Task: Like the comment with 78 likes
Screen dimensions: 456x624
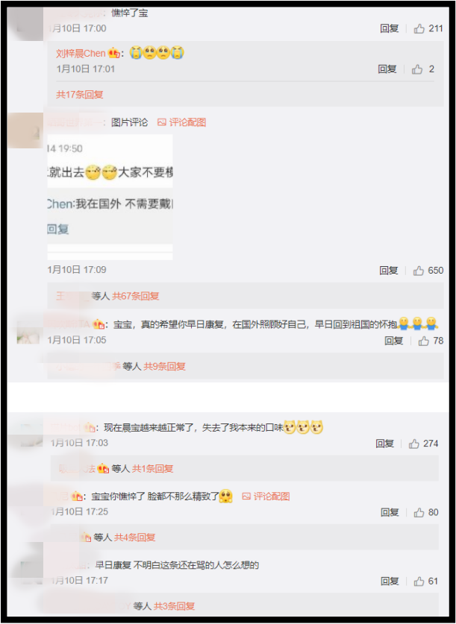Action: pos(423,341)
